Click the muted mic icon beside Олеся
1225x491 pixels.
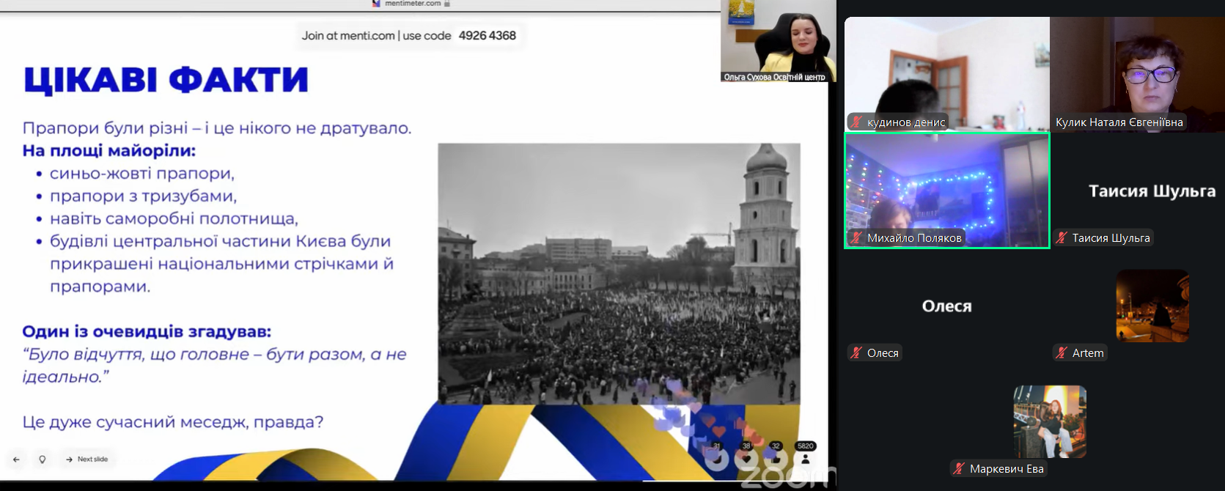[x=856, y=353]
